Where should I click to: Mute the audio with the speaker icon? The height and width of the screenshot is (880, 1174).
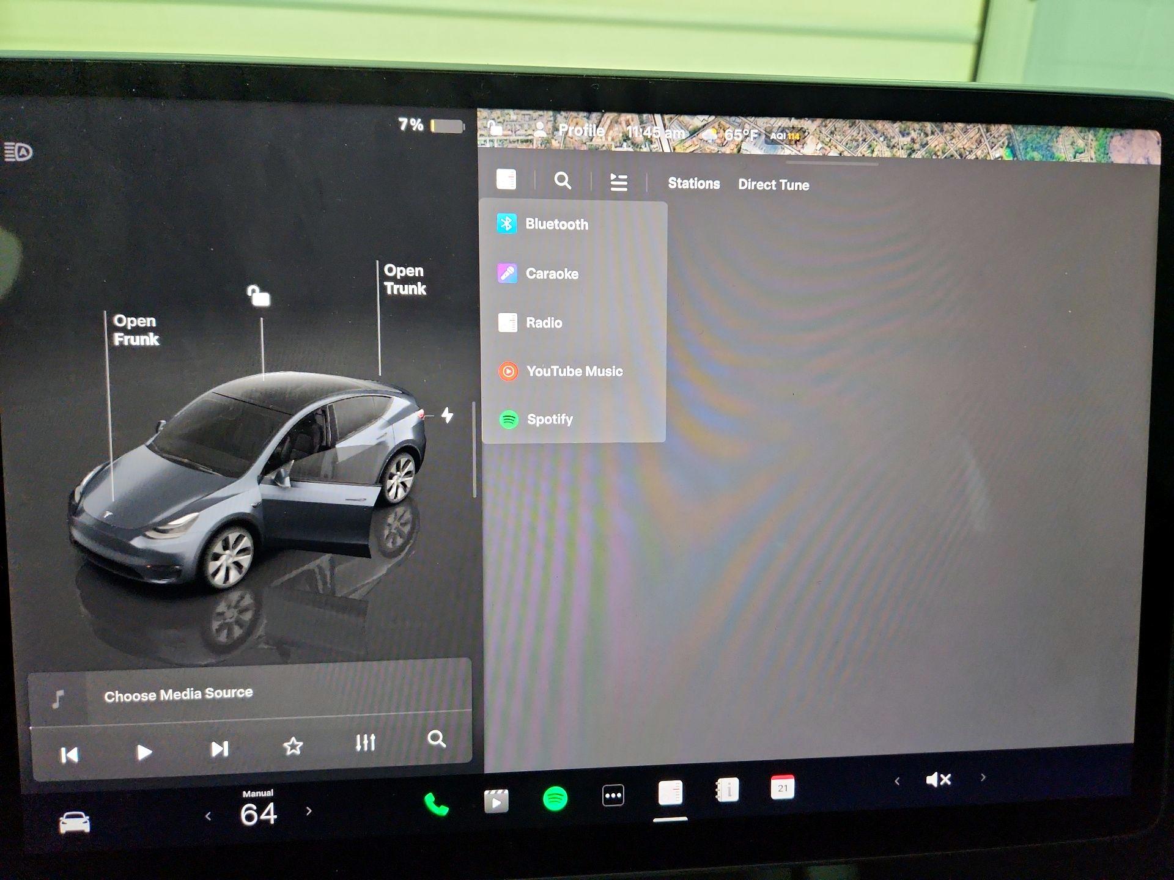(x=940, y=779)
